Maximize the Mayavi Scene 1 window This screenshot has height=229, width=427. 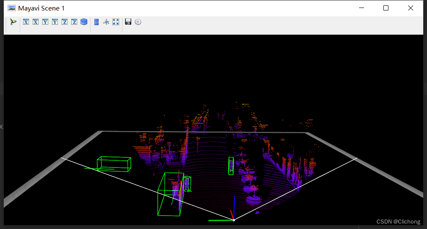click(x=386, y=8)
